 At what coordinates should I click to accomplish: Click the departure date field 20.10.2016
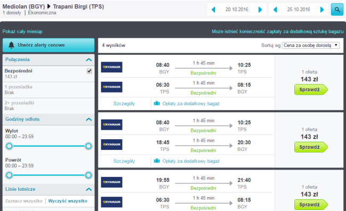tap(237, 10)
